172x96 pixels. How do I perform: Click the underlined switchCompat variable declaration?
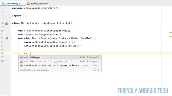(33, 31)
